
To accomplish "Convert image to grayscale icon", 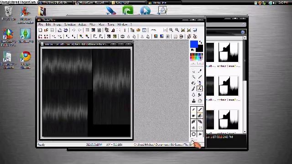I will [109, 36].
